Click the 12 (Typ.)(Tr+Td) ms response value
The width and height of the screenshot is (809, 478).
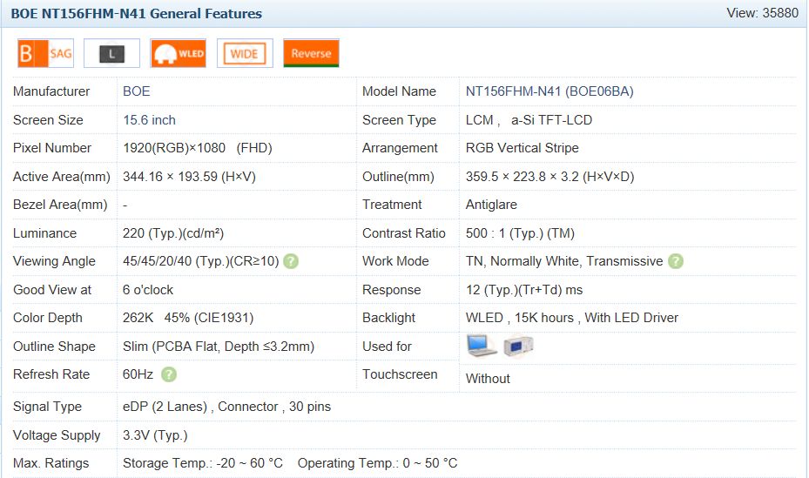pos(524,290)
